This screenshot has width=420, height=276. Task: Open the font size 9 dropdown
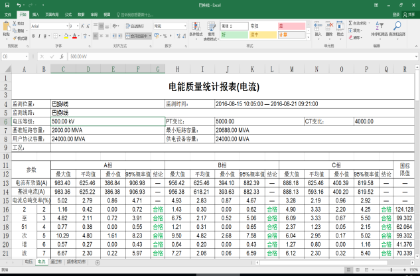[x=78, y=26]
